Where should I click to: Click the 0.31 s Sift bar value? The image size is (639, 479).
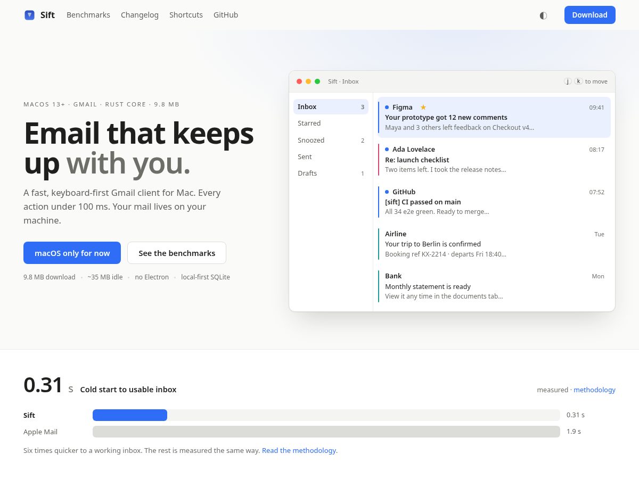point(576,415)
